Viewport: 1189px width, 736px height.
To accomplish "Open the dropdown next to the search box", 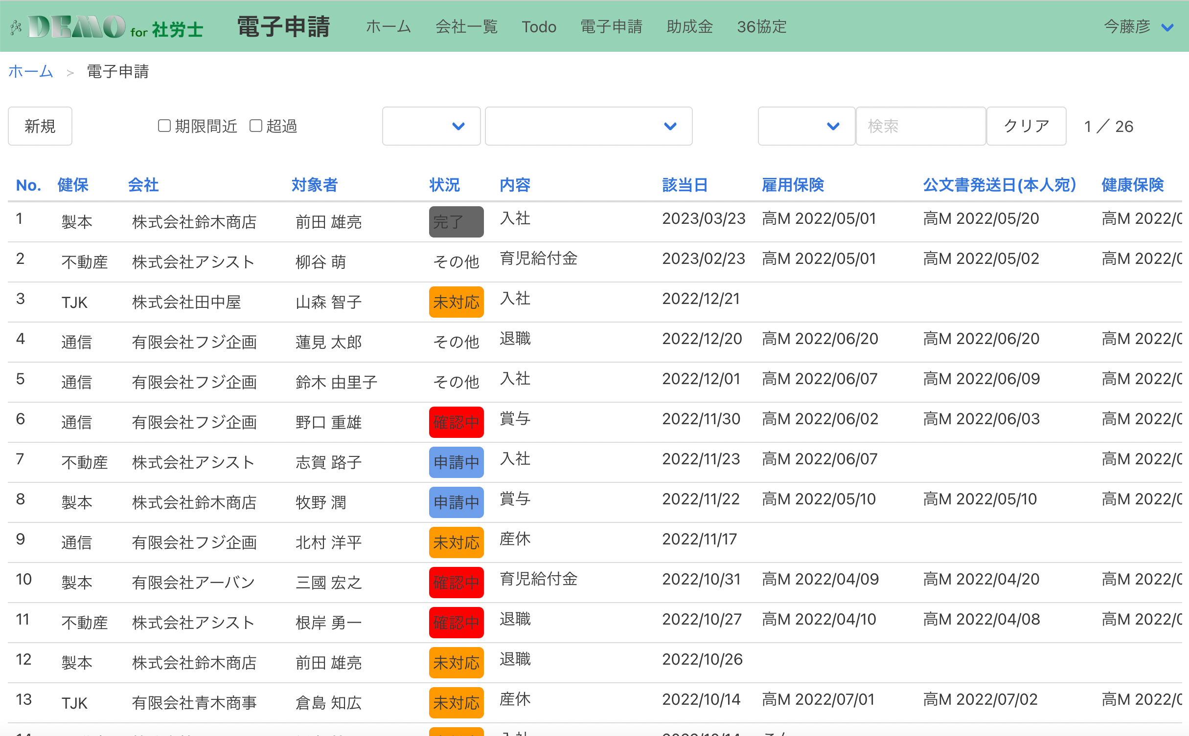I will click(806, 126).
